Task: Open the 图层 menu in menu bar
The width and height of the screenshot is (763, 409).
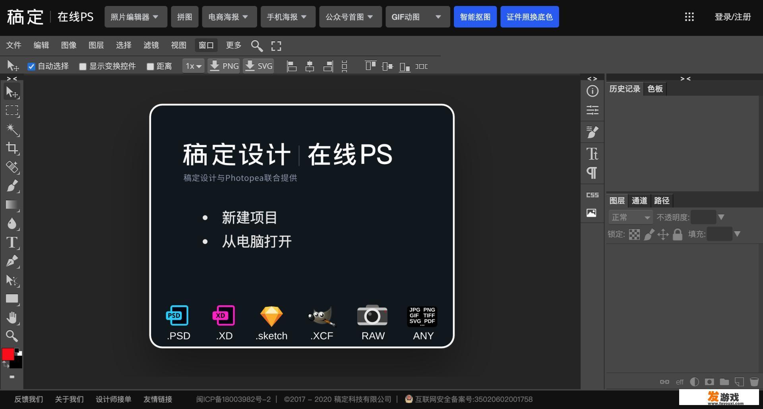Action: coord(96,45)
